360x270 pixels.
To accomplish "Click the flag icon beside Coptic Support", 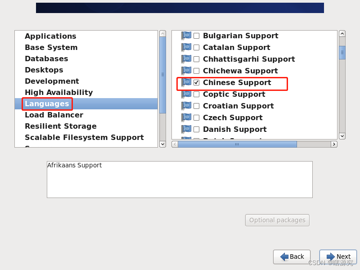I will pyautogui.click(x=186, y=94).
